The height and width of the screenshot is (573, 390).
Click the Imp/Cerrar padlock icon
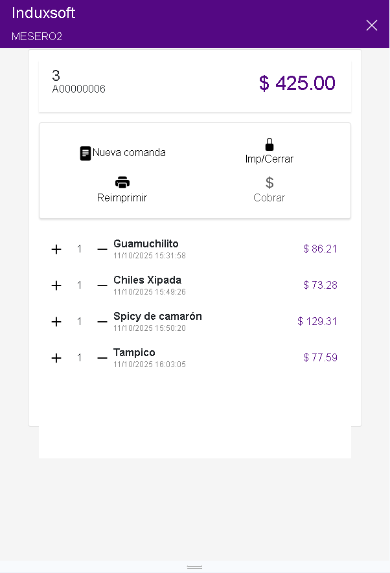pos(270,144)
